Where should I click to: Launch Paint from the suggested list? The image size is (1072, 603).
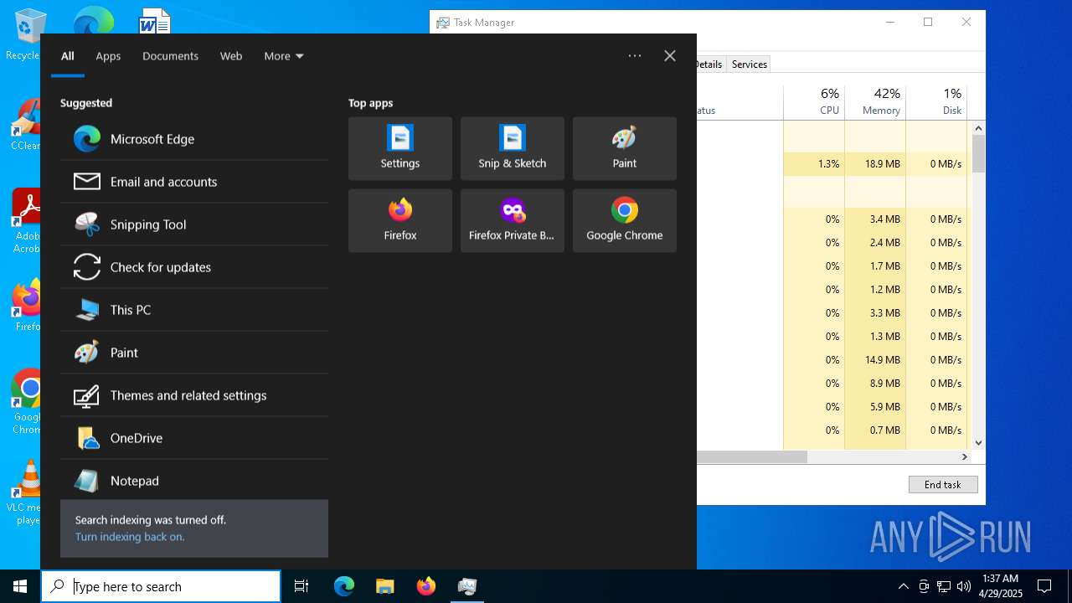(194, 353)
